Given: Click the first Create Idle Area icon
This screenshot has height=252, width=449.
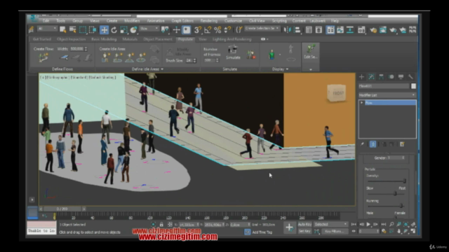Looking at the screenshot, I should [105, 57].
